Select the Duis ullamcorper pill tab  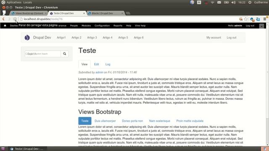pyautogui.click(x=105, y=121)
